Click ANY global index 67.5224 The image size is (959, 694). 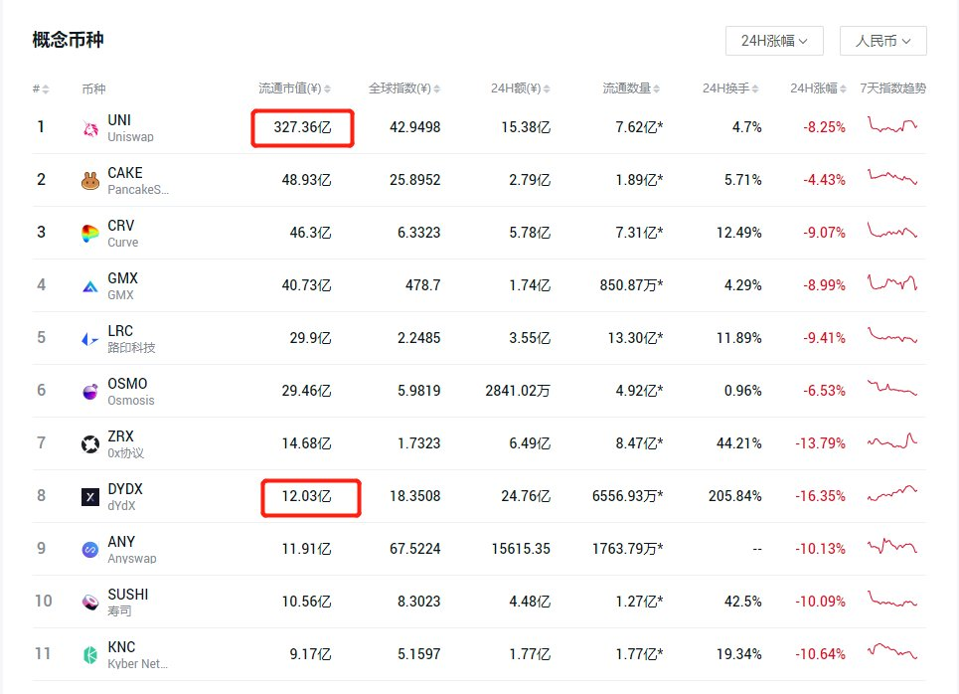414,549
